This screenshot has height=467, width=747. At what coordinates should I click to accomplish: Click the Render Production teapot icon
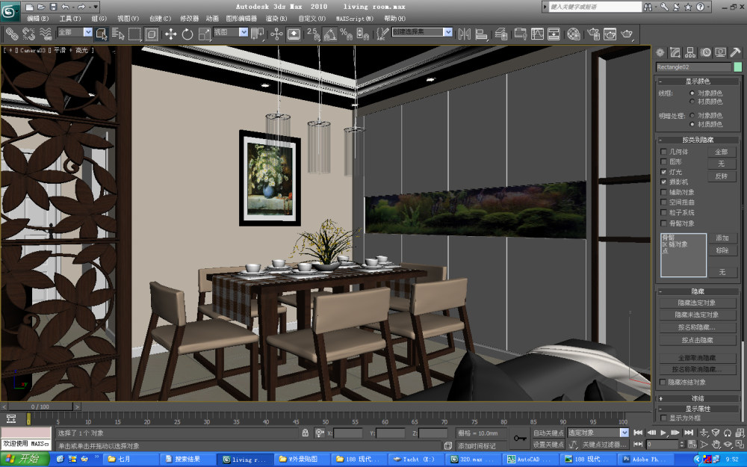(x=627, y=34)
